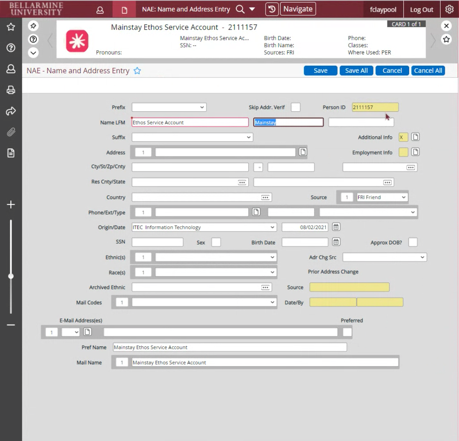
Task: Open the Country lookup ellipsis
Action: pyautogui.click(x=265, y=197)
